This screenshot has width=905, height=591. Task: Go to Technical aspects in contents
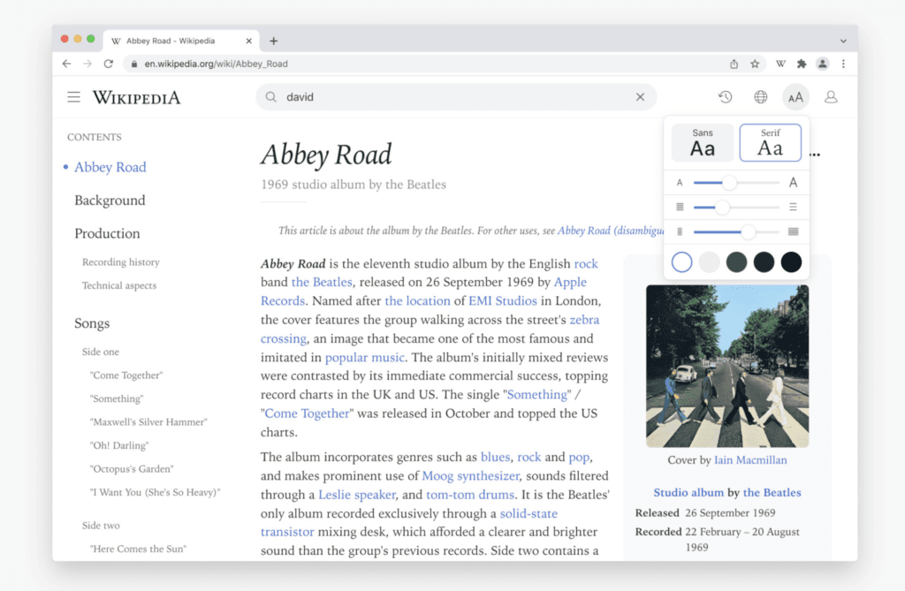click(119, 285)
